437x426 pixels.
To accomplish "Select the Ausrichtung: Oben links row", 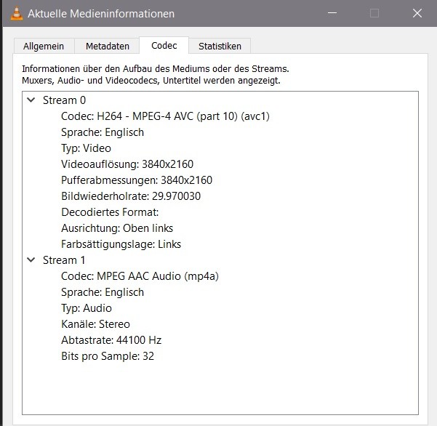I will pyautogui.click(x=116, y=228).
